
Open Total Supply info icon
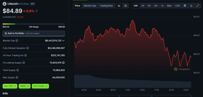coord(18,70)
